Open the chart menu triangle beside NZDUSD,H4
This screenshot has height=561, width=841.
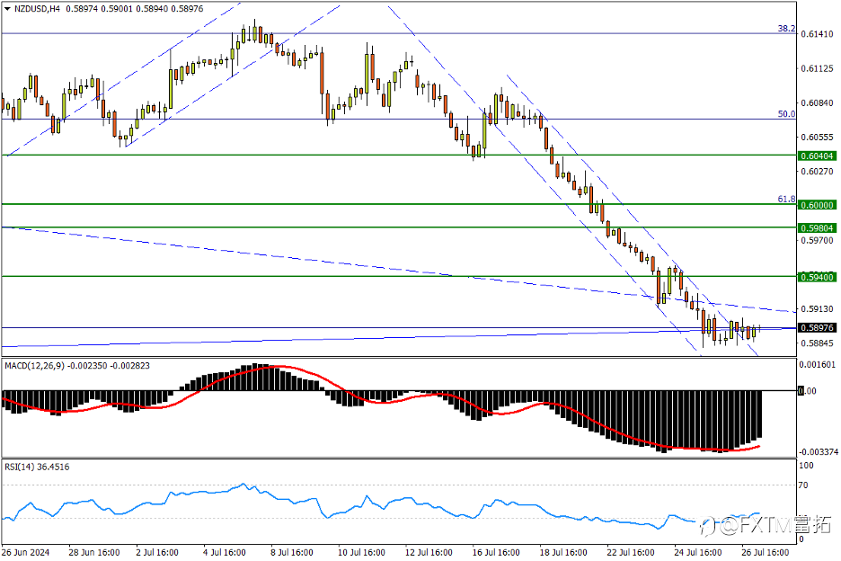tap(7, 9)
